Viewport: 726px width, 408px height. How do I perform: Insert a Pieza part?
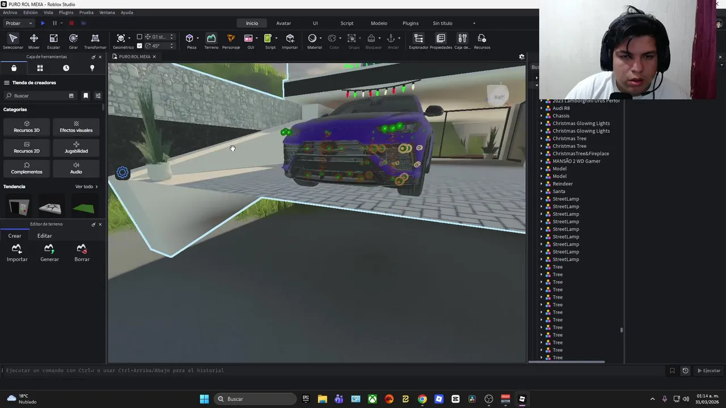point(190,38)
